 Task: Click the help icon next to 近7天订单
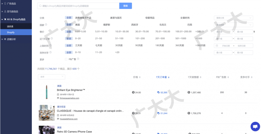(52, 38)
